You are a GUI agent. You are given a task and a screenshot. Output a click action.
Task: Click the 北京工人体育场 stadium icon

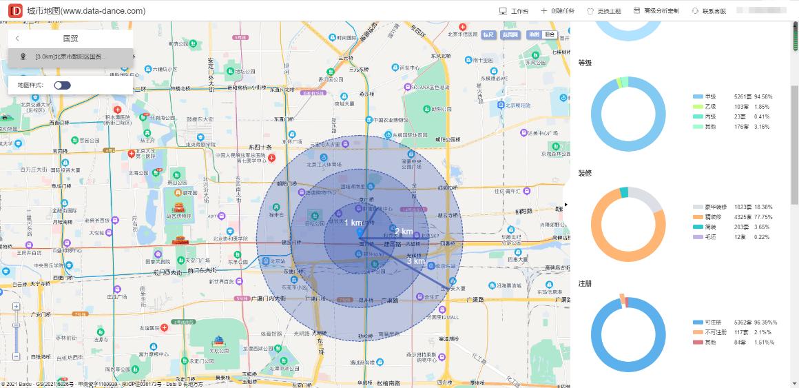323,156
